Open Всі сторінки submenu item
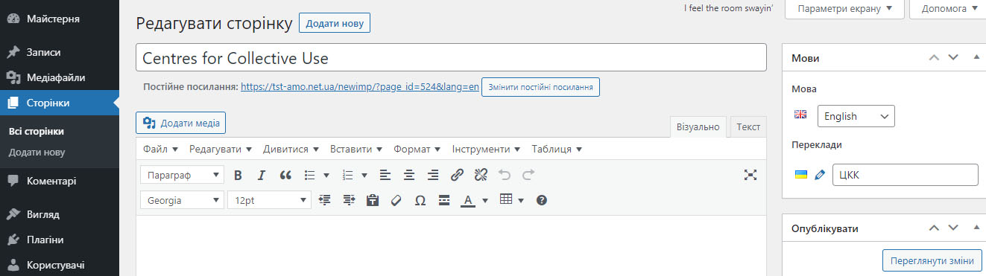 [37, 132]
